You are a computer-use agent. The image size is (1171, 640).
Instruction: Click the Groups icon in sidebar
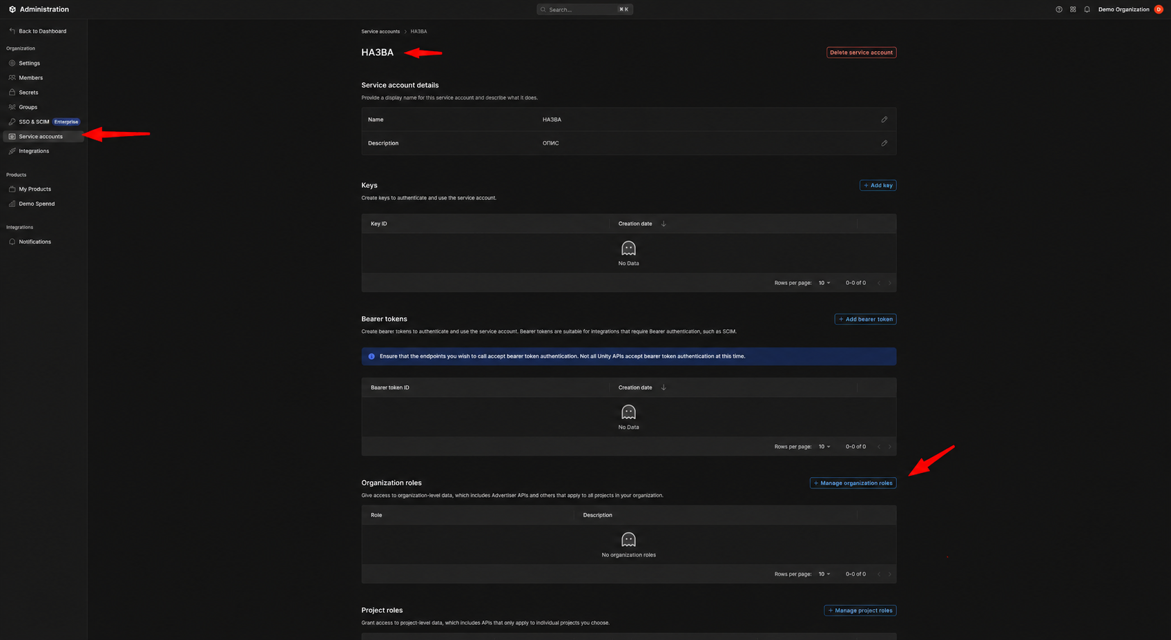(12, 107)
